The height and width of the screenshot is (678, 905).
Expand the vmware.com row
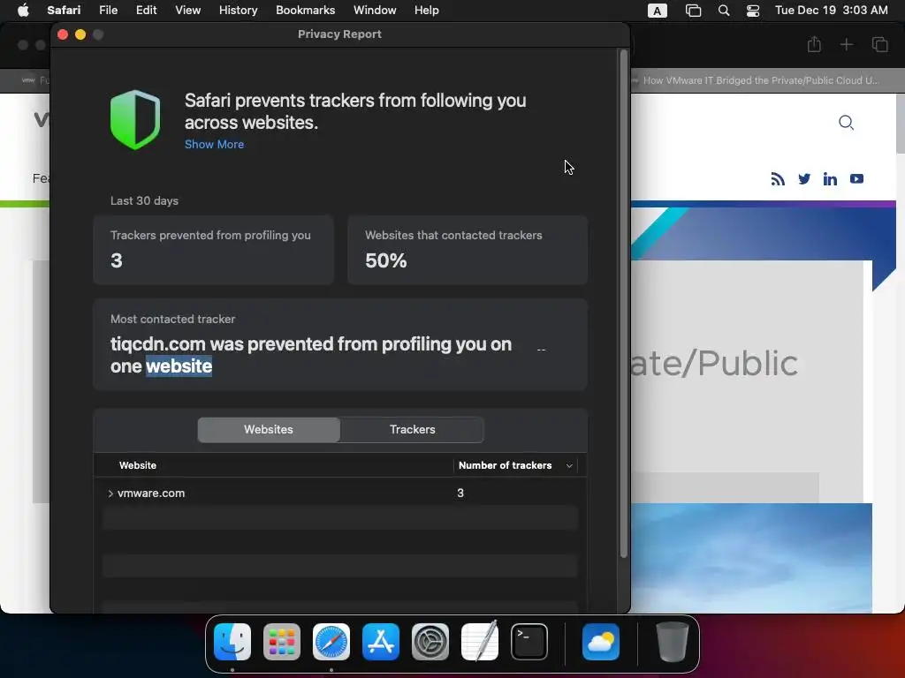point(110,493)
